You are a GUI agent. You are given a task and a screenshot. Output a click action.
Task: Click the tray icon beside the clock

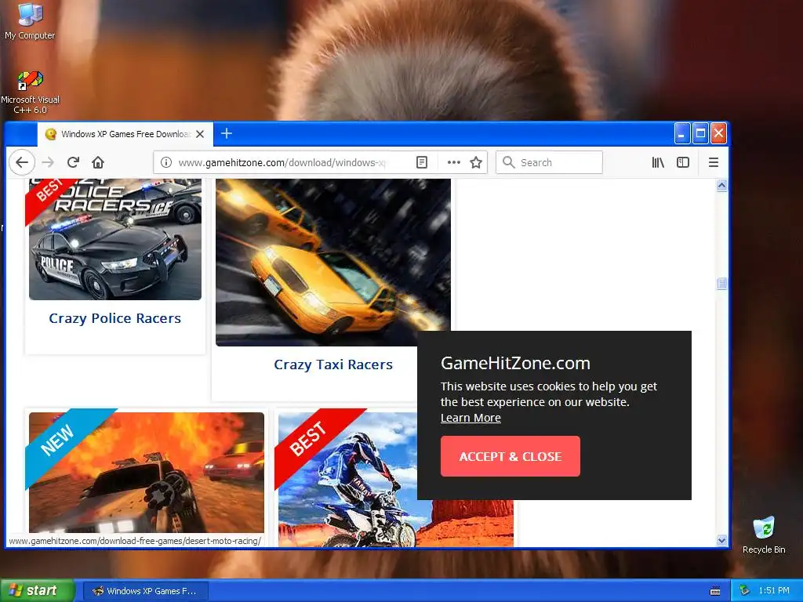pyautogui.click(x=745, y=591)
